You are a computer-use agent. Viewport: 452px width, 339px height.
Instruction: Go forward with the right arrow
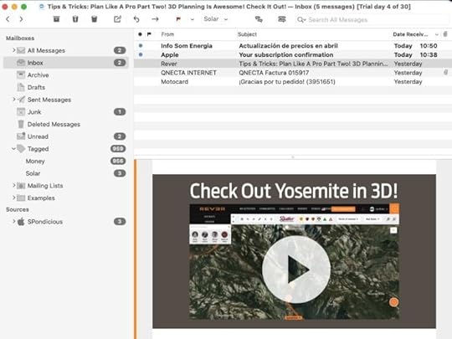(21, 19)
